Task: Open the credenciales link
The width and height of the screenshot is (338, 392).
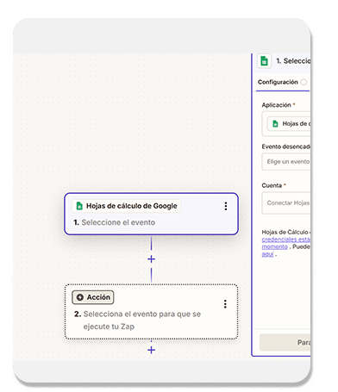Action: pyautogui.click(x=286, y=240)
